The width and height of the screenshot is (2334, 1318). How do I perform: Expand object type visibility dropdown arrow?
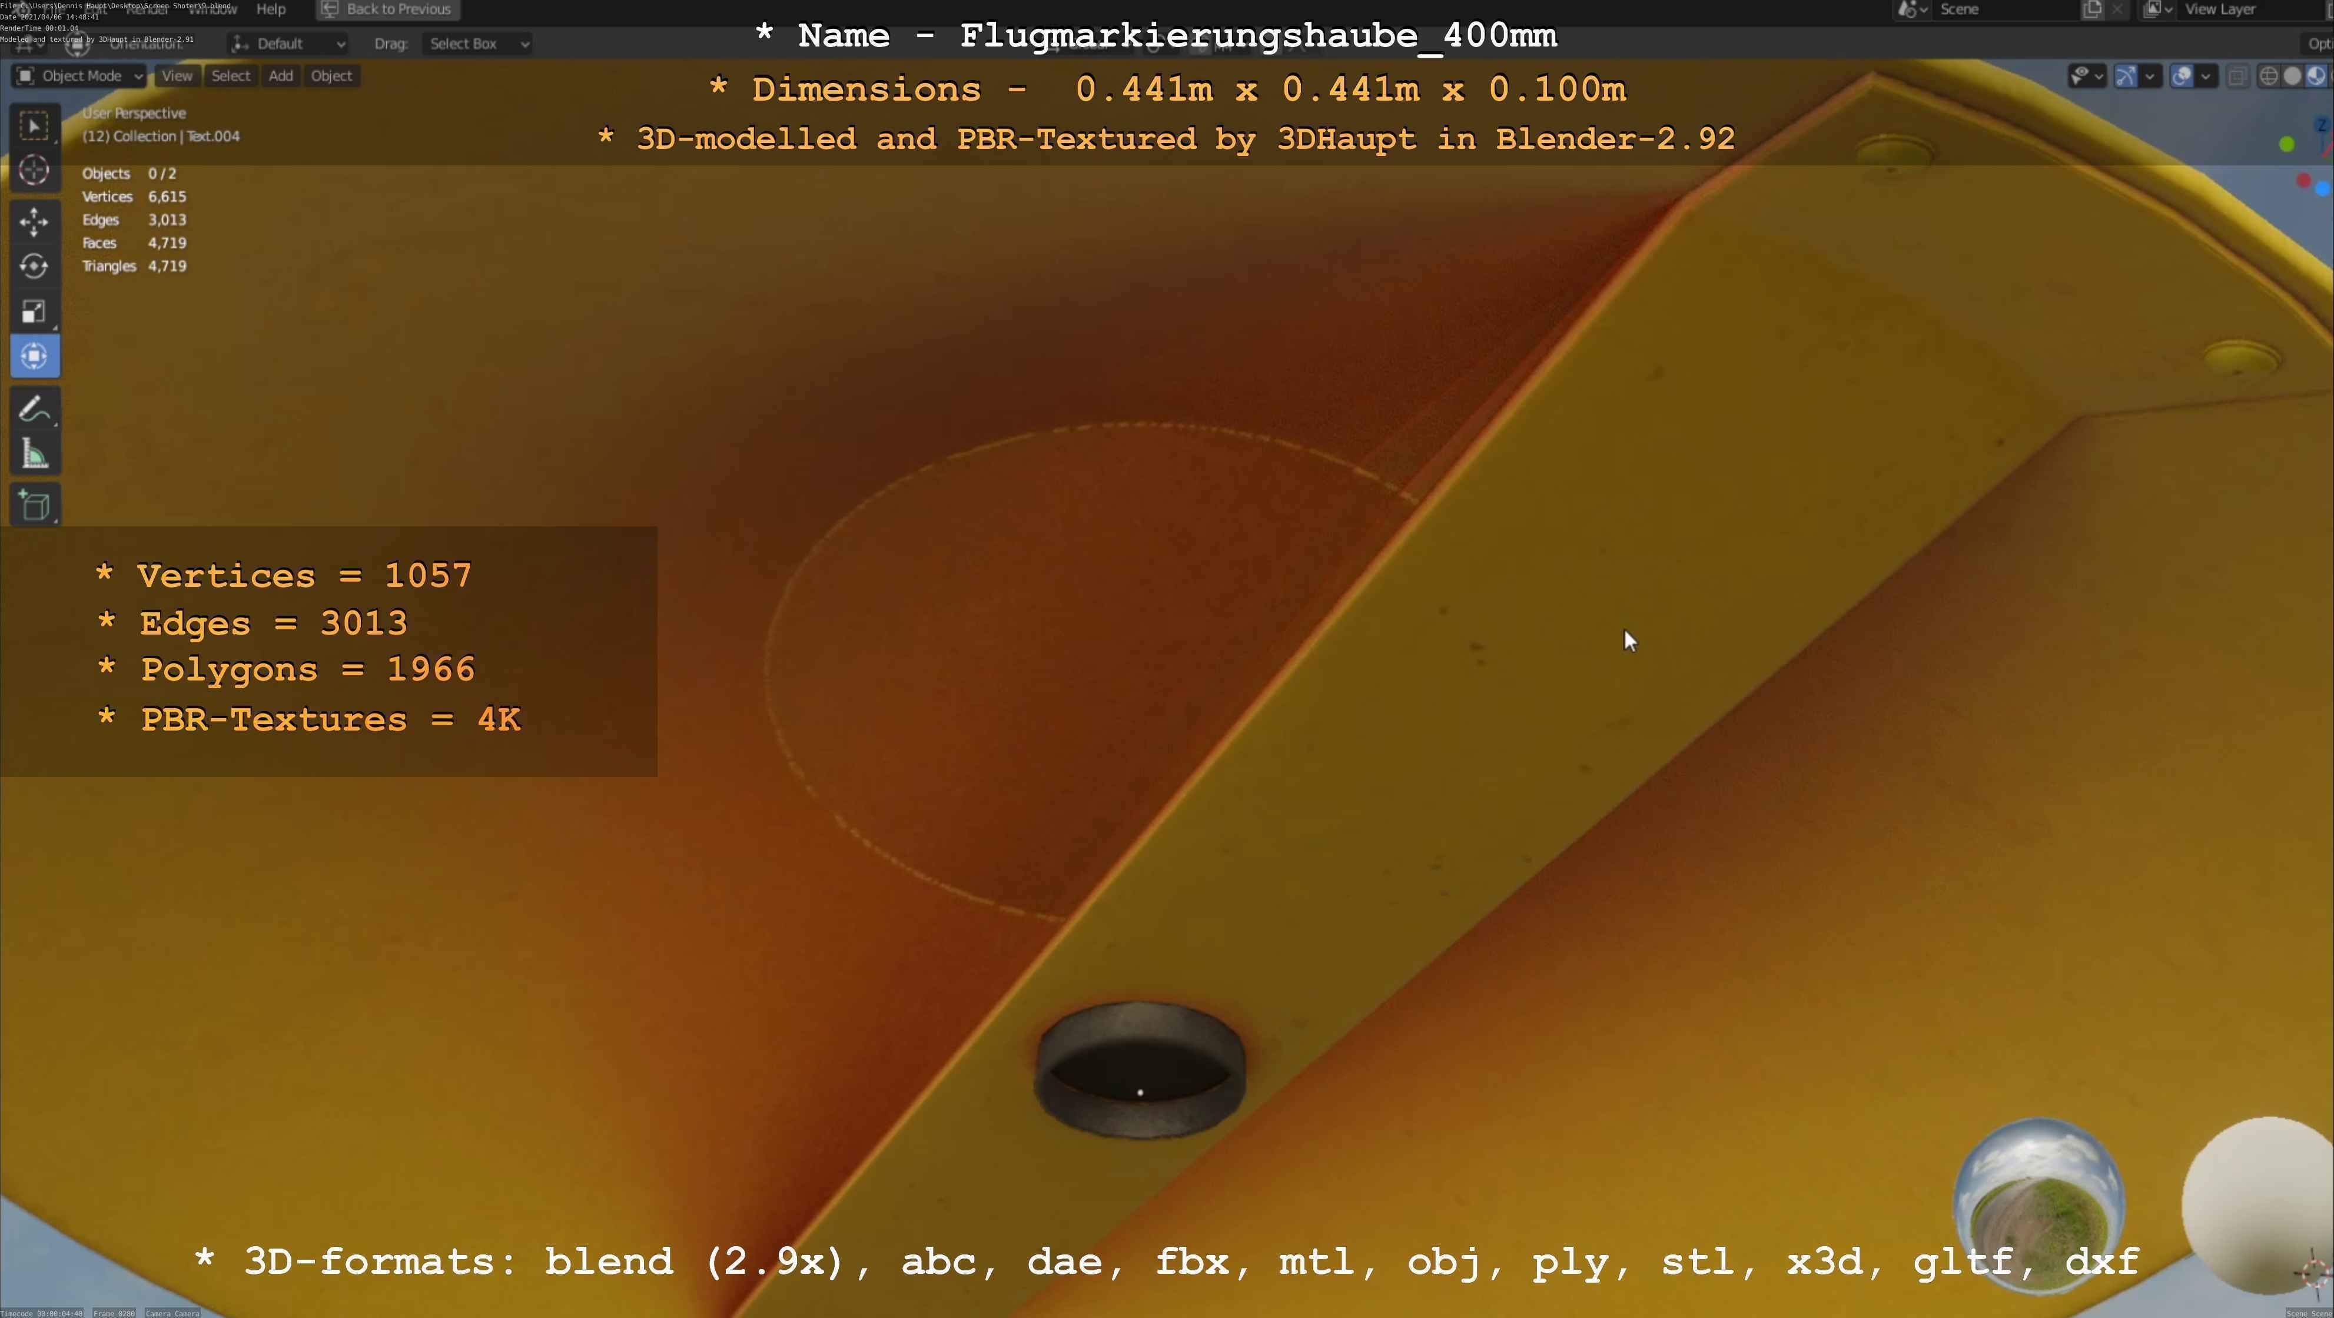pos(2099,76)
